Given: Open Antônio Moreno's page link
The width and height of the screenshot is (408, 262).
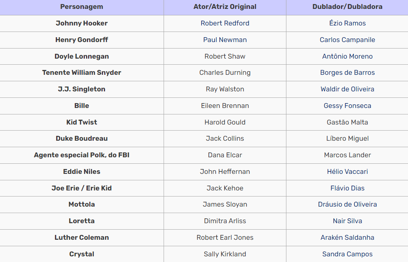Looking at the screenshot, I should point(347,56).
